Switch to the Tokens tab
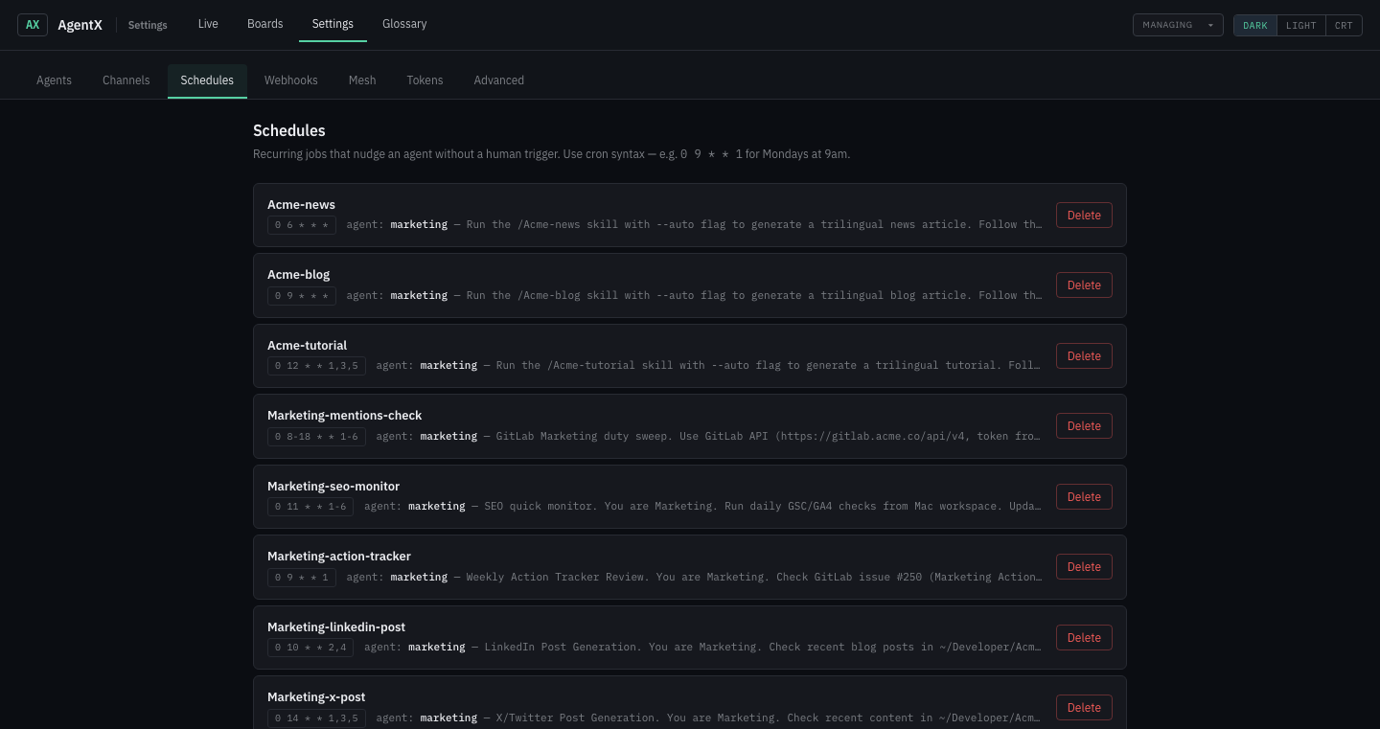Viewport: 1380px width, 729px height. coord(425,80)
